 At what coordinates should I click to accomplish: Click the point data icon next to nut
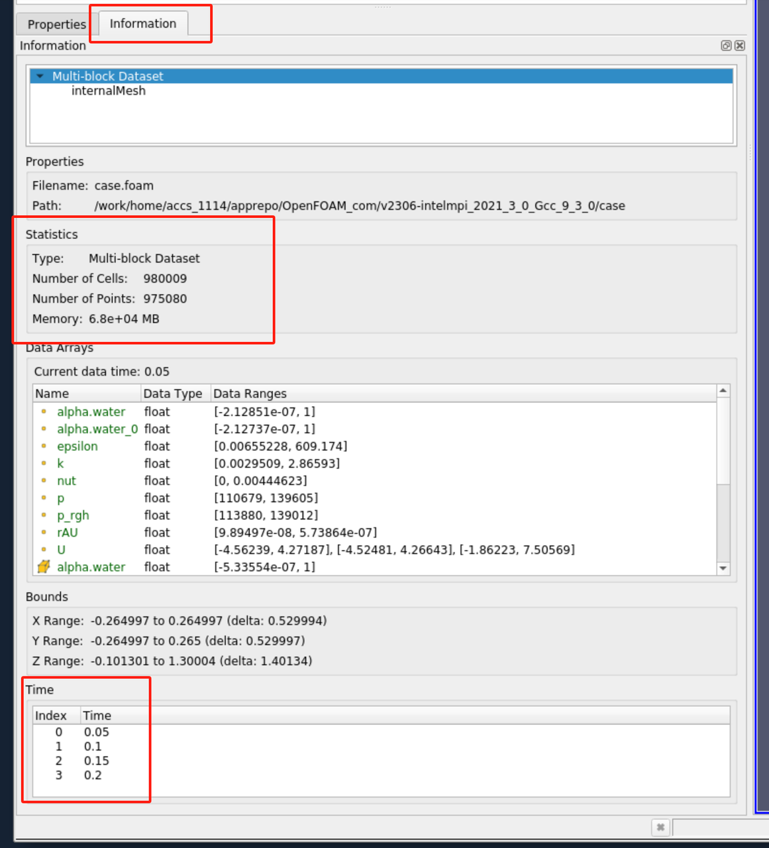click(44, 481)
